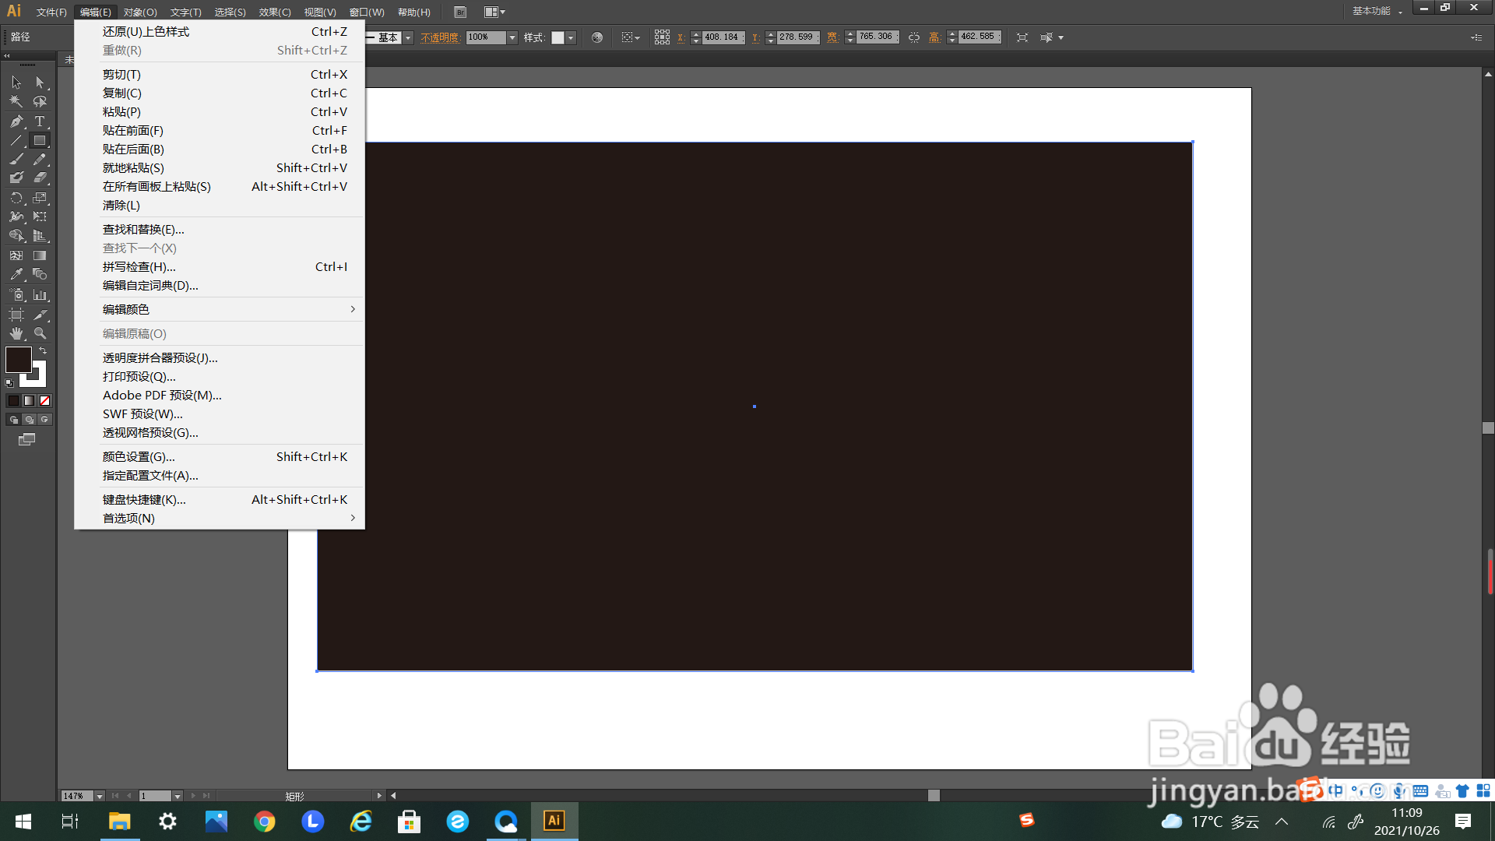Select the Type tool
Image resolution: width=1495 pixels, height=841 pixels.
[x=40, y=121]
